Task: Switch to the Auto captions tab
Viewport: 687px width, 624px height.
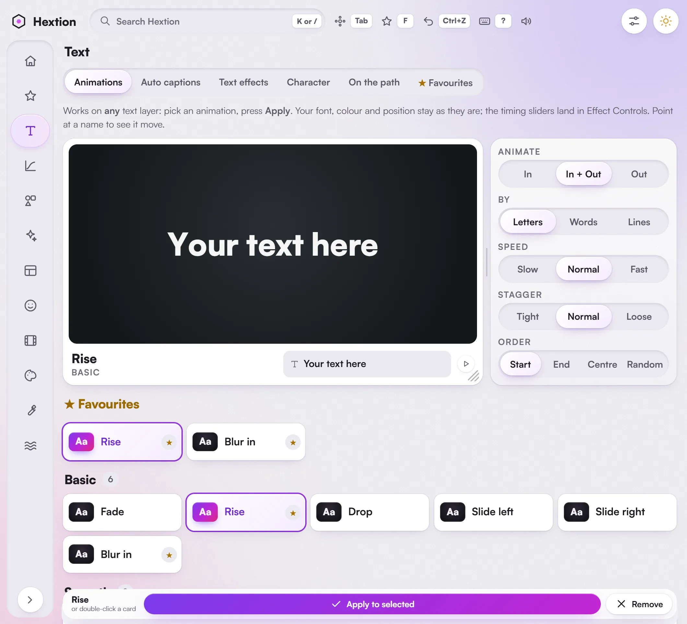Action: [170, 82]
